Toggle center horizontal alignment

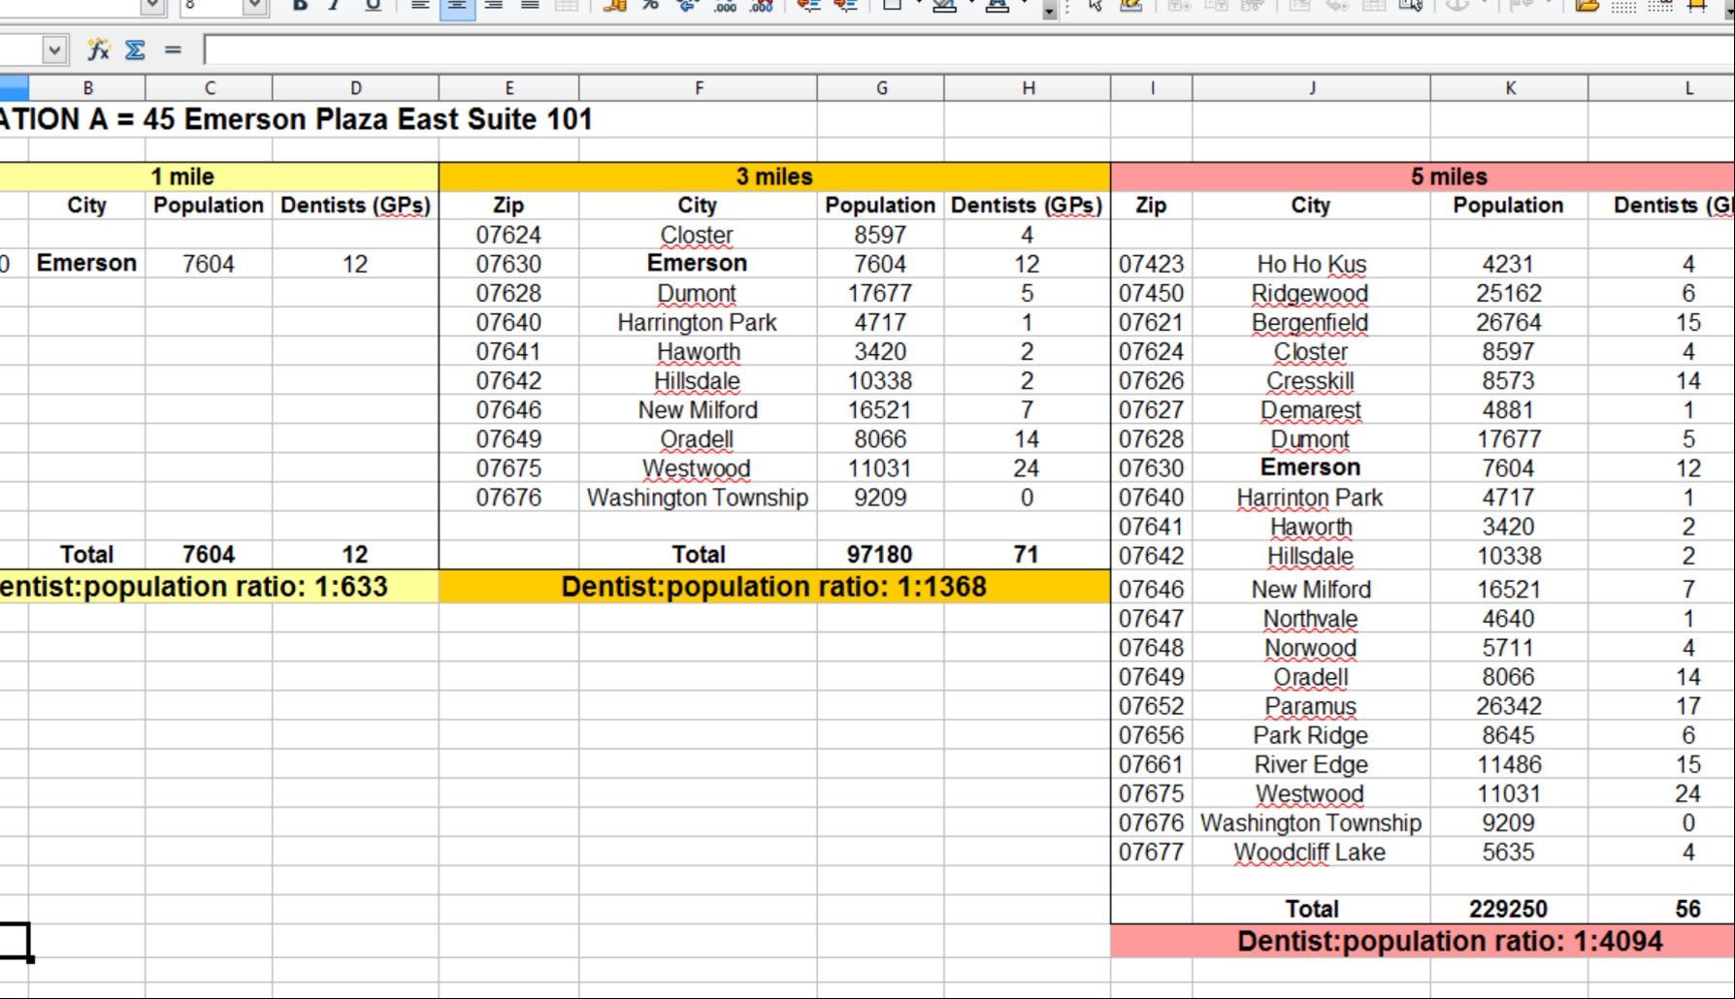coord(456,6)
